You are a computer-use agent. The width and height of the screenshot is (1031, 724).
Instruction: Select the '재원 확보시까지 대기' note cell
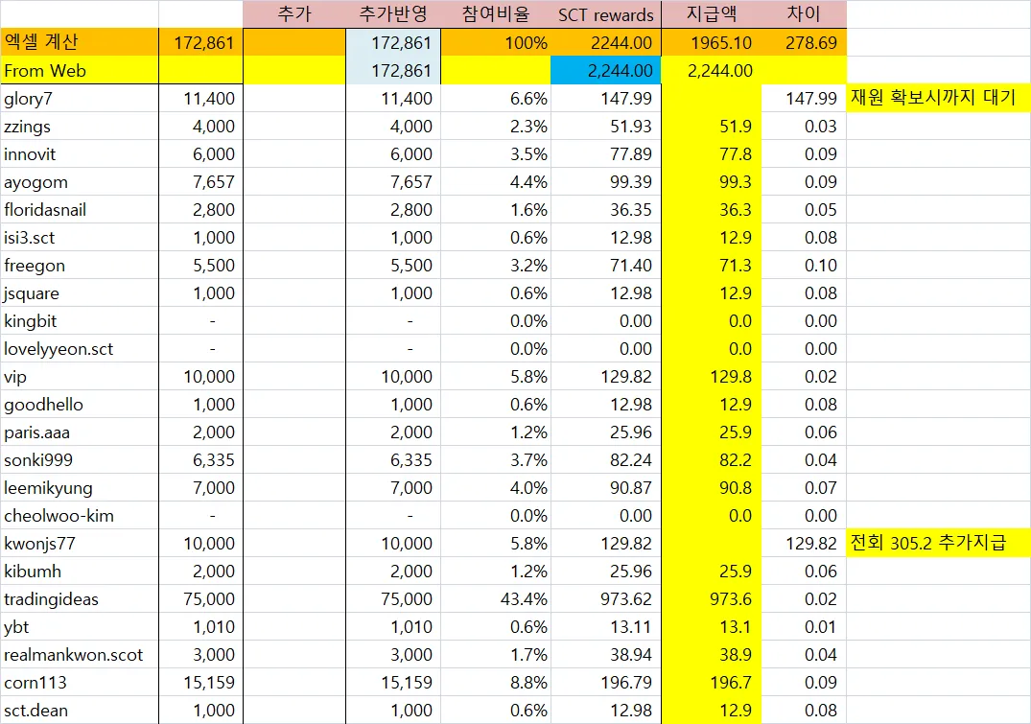(938, 99)
